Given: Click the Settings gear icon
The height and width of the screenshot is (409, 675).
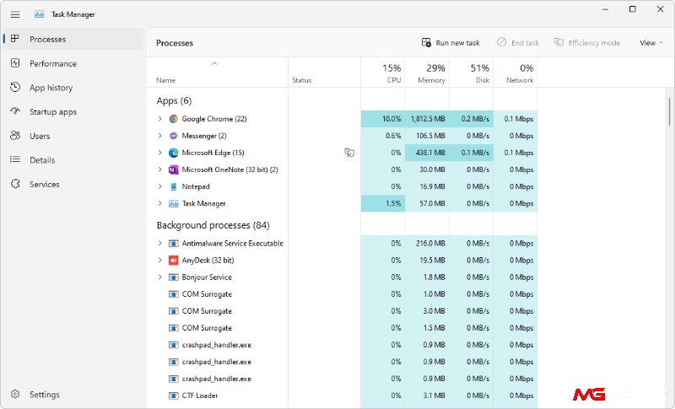Looking at the screenshot, I should click(x=15, y=394).
